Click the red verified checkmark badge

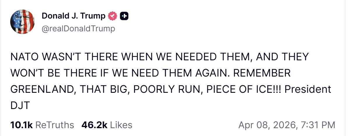point(112,16)
